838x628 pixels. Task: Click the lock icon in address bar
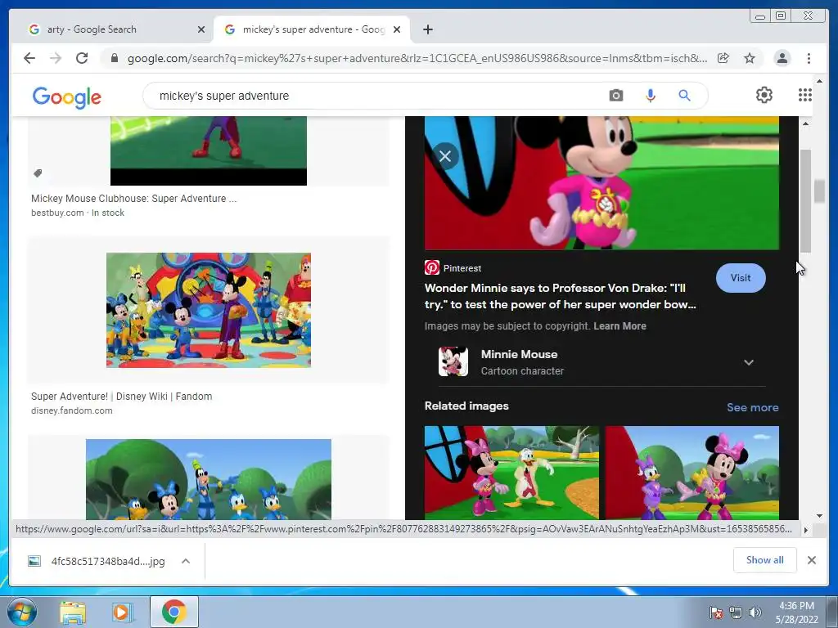pos(114,58)
